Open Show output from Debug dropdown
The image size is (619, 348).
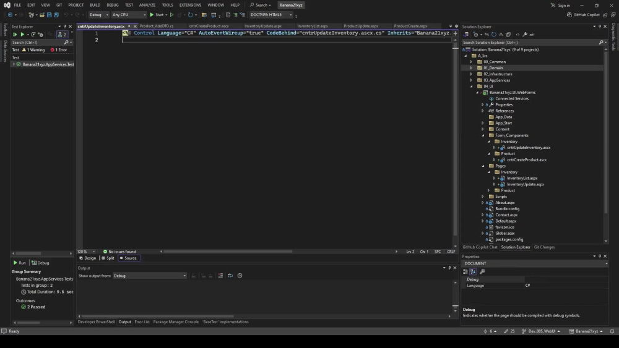150,276
